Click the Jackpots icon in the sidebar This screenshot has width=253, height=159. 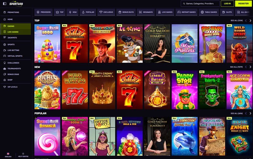click(4, 37)
